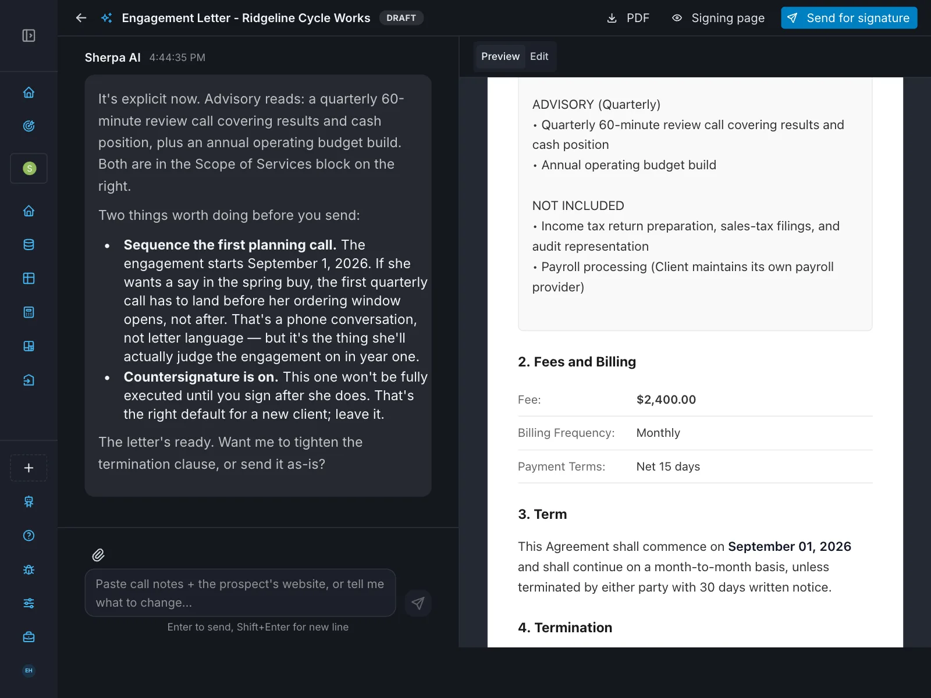Expand the sidebar panel toggle icon
The height and width of the screenshot is (698, 931).
[x=29, y=35]
